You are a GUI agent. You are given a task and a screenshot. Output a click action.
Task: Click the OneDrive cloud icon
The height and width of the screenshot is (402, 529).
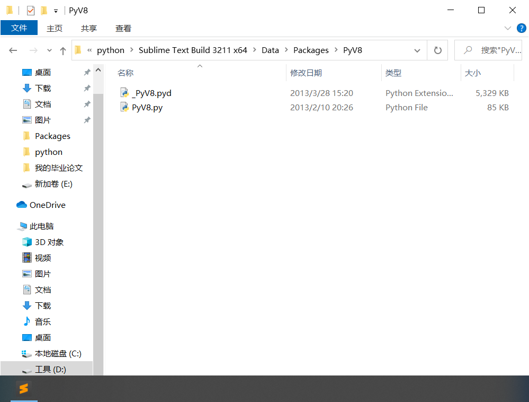pos(22,205)
